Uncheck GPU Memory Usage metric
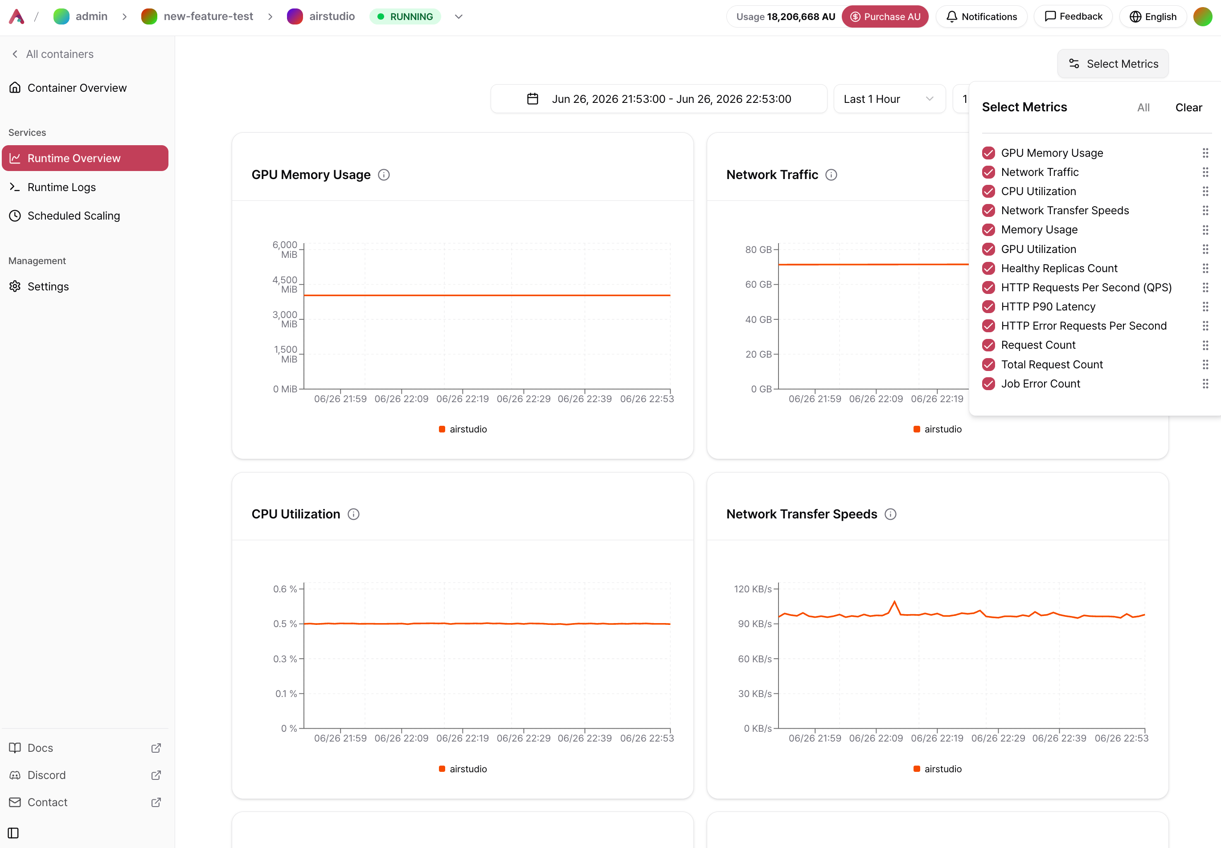Screen dimensions: 1221x848 click(x=988, y=153)
